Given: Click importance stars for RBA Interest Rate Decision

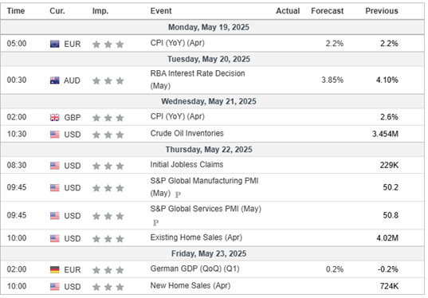Looking at the screenshot, I should pos(108,80).
